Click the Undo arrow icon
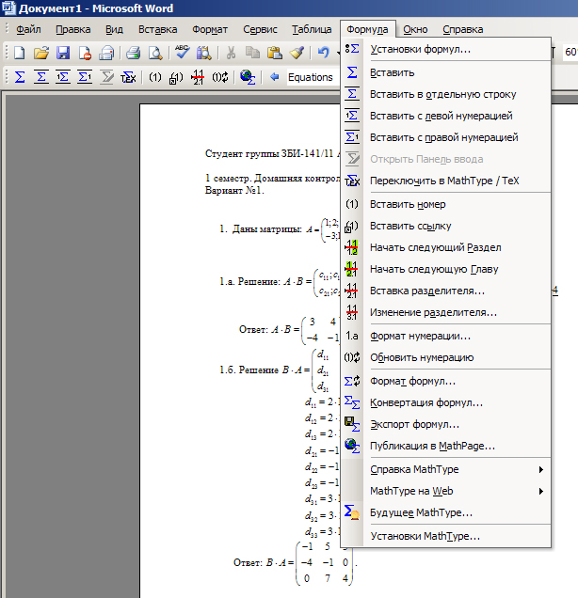The image size is (578, 598). click(x=323, y=53)
